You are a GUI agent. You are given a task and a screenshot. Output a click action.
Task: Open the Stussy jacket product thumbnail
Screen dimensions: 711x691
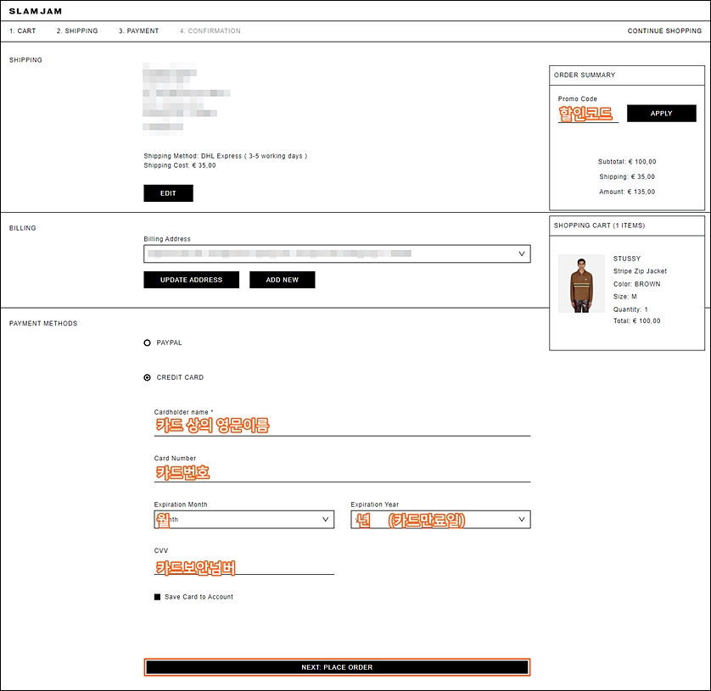pos(581,284)
